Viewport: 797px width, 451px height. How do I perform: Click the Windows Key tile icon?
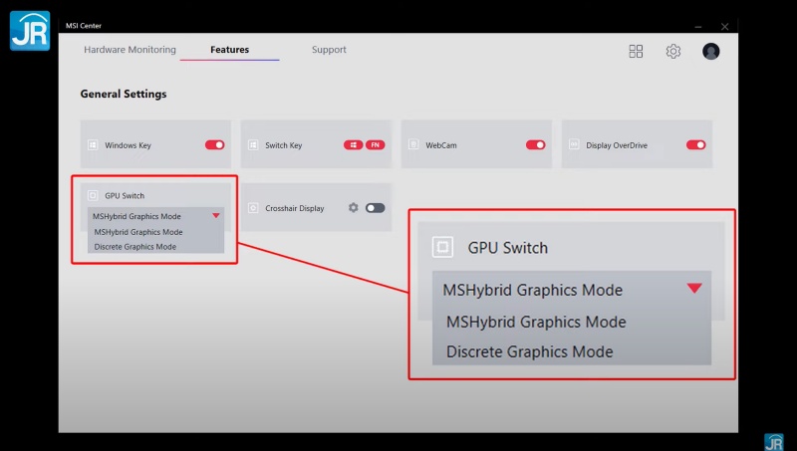click(94, 145)
